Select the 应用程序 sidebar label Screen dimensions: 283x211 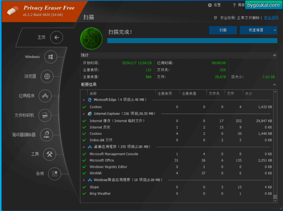tap(26, 96)
